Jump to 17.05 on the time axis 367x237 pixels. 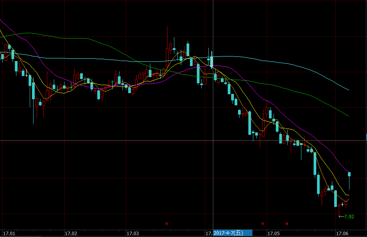click(x=273, y=233)
